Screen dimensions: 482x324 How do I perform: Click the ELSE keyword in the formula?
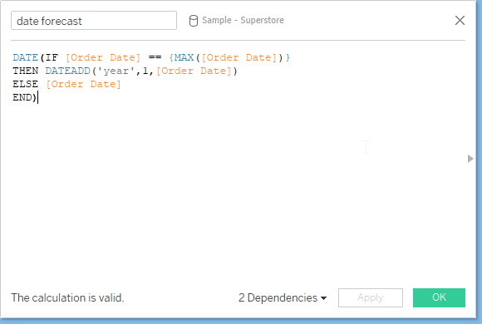tap(25, 84)
